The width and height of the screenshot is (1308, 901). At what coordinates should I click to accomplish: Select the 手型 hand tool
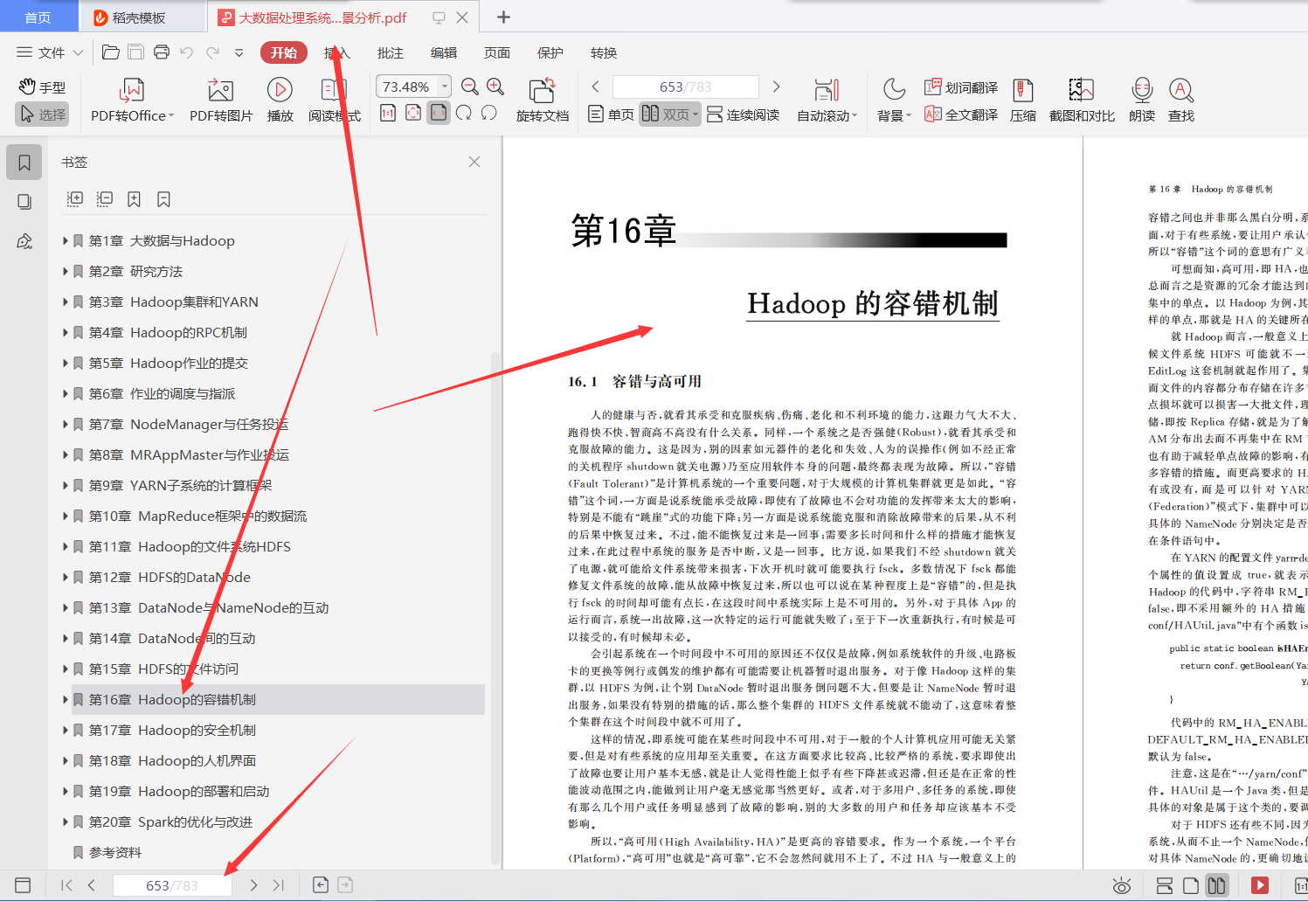pos(42,87)
